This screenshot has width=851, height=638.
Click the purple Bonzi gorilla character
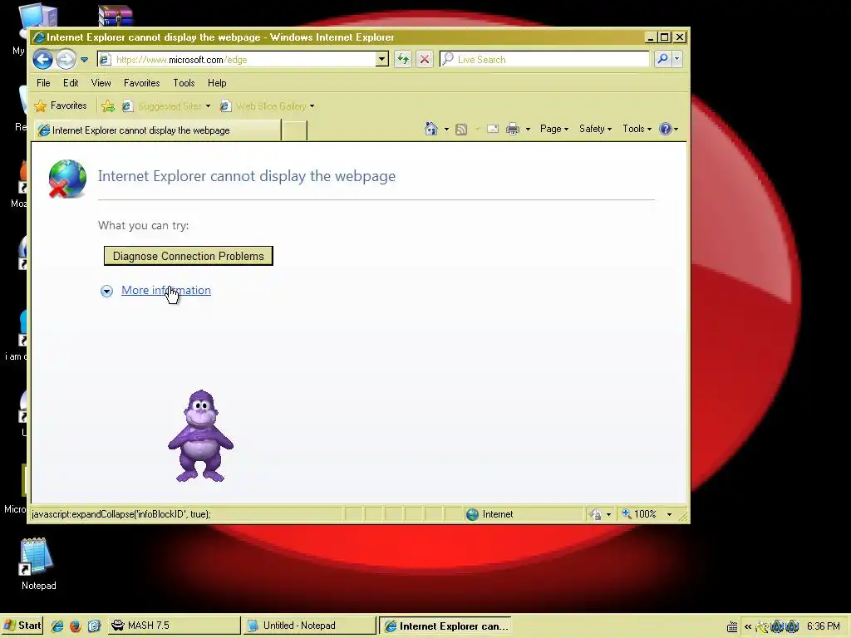coord(201,435)
